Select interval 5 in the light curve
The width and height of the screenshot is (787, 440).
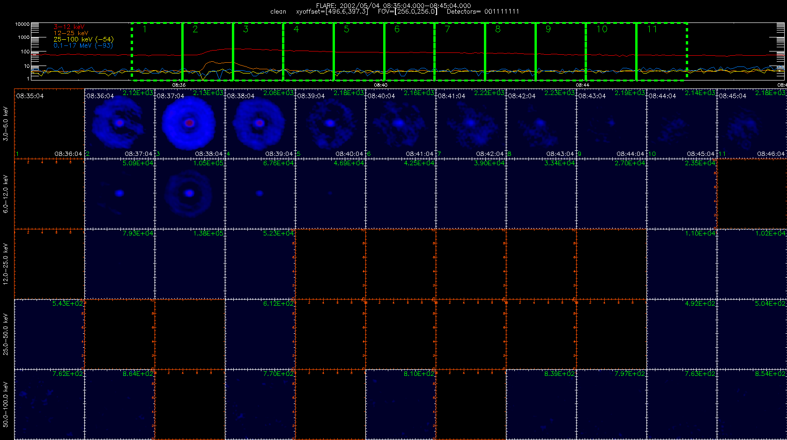[x=359, y=51]
